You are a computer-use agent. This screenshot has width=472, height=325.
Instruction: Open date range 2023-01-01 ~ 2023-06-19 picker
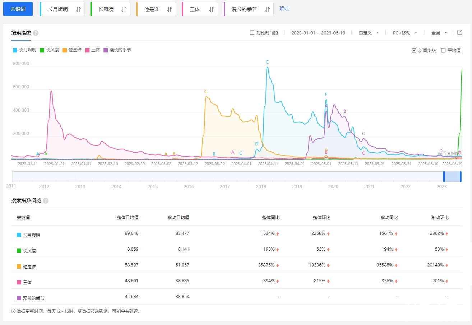click(x=318, y=33)
